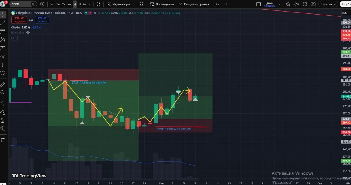Viewport: 351px width, 185px height.
Task: Open the heart icons/favorites tool
Action: (x=3, y=73)
